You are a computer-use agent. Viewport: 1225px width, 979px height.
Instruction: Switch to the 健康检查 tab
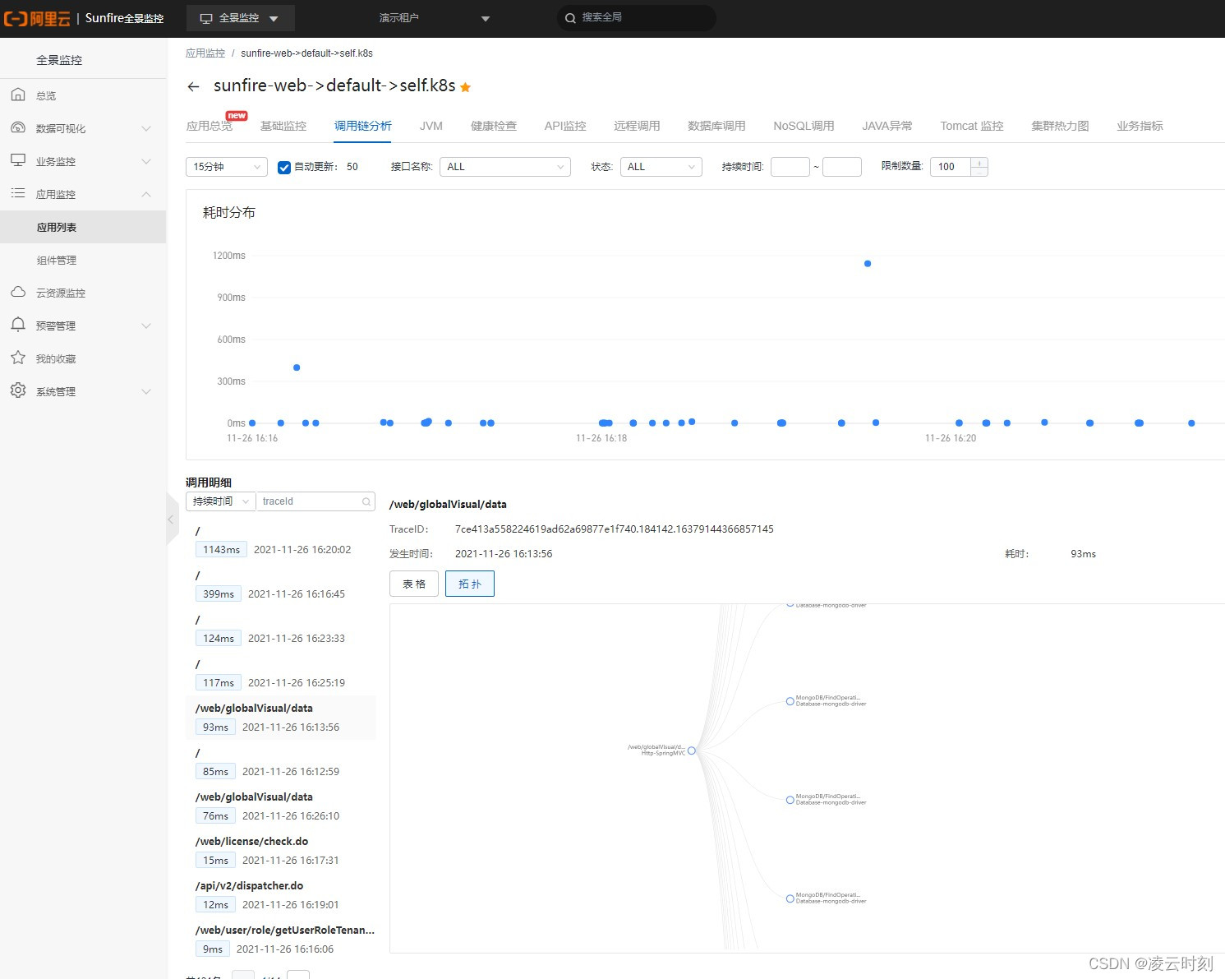click(494, 126)
